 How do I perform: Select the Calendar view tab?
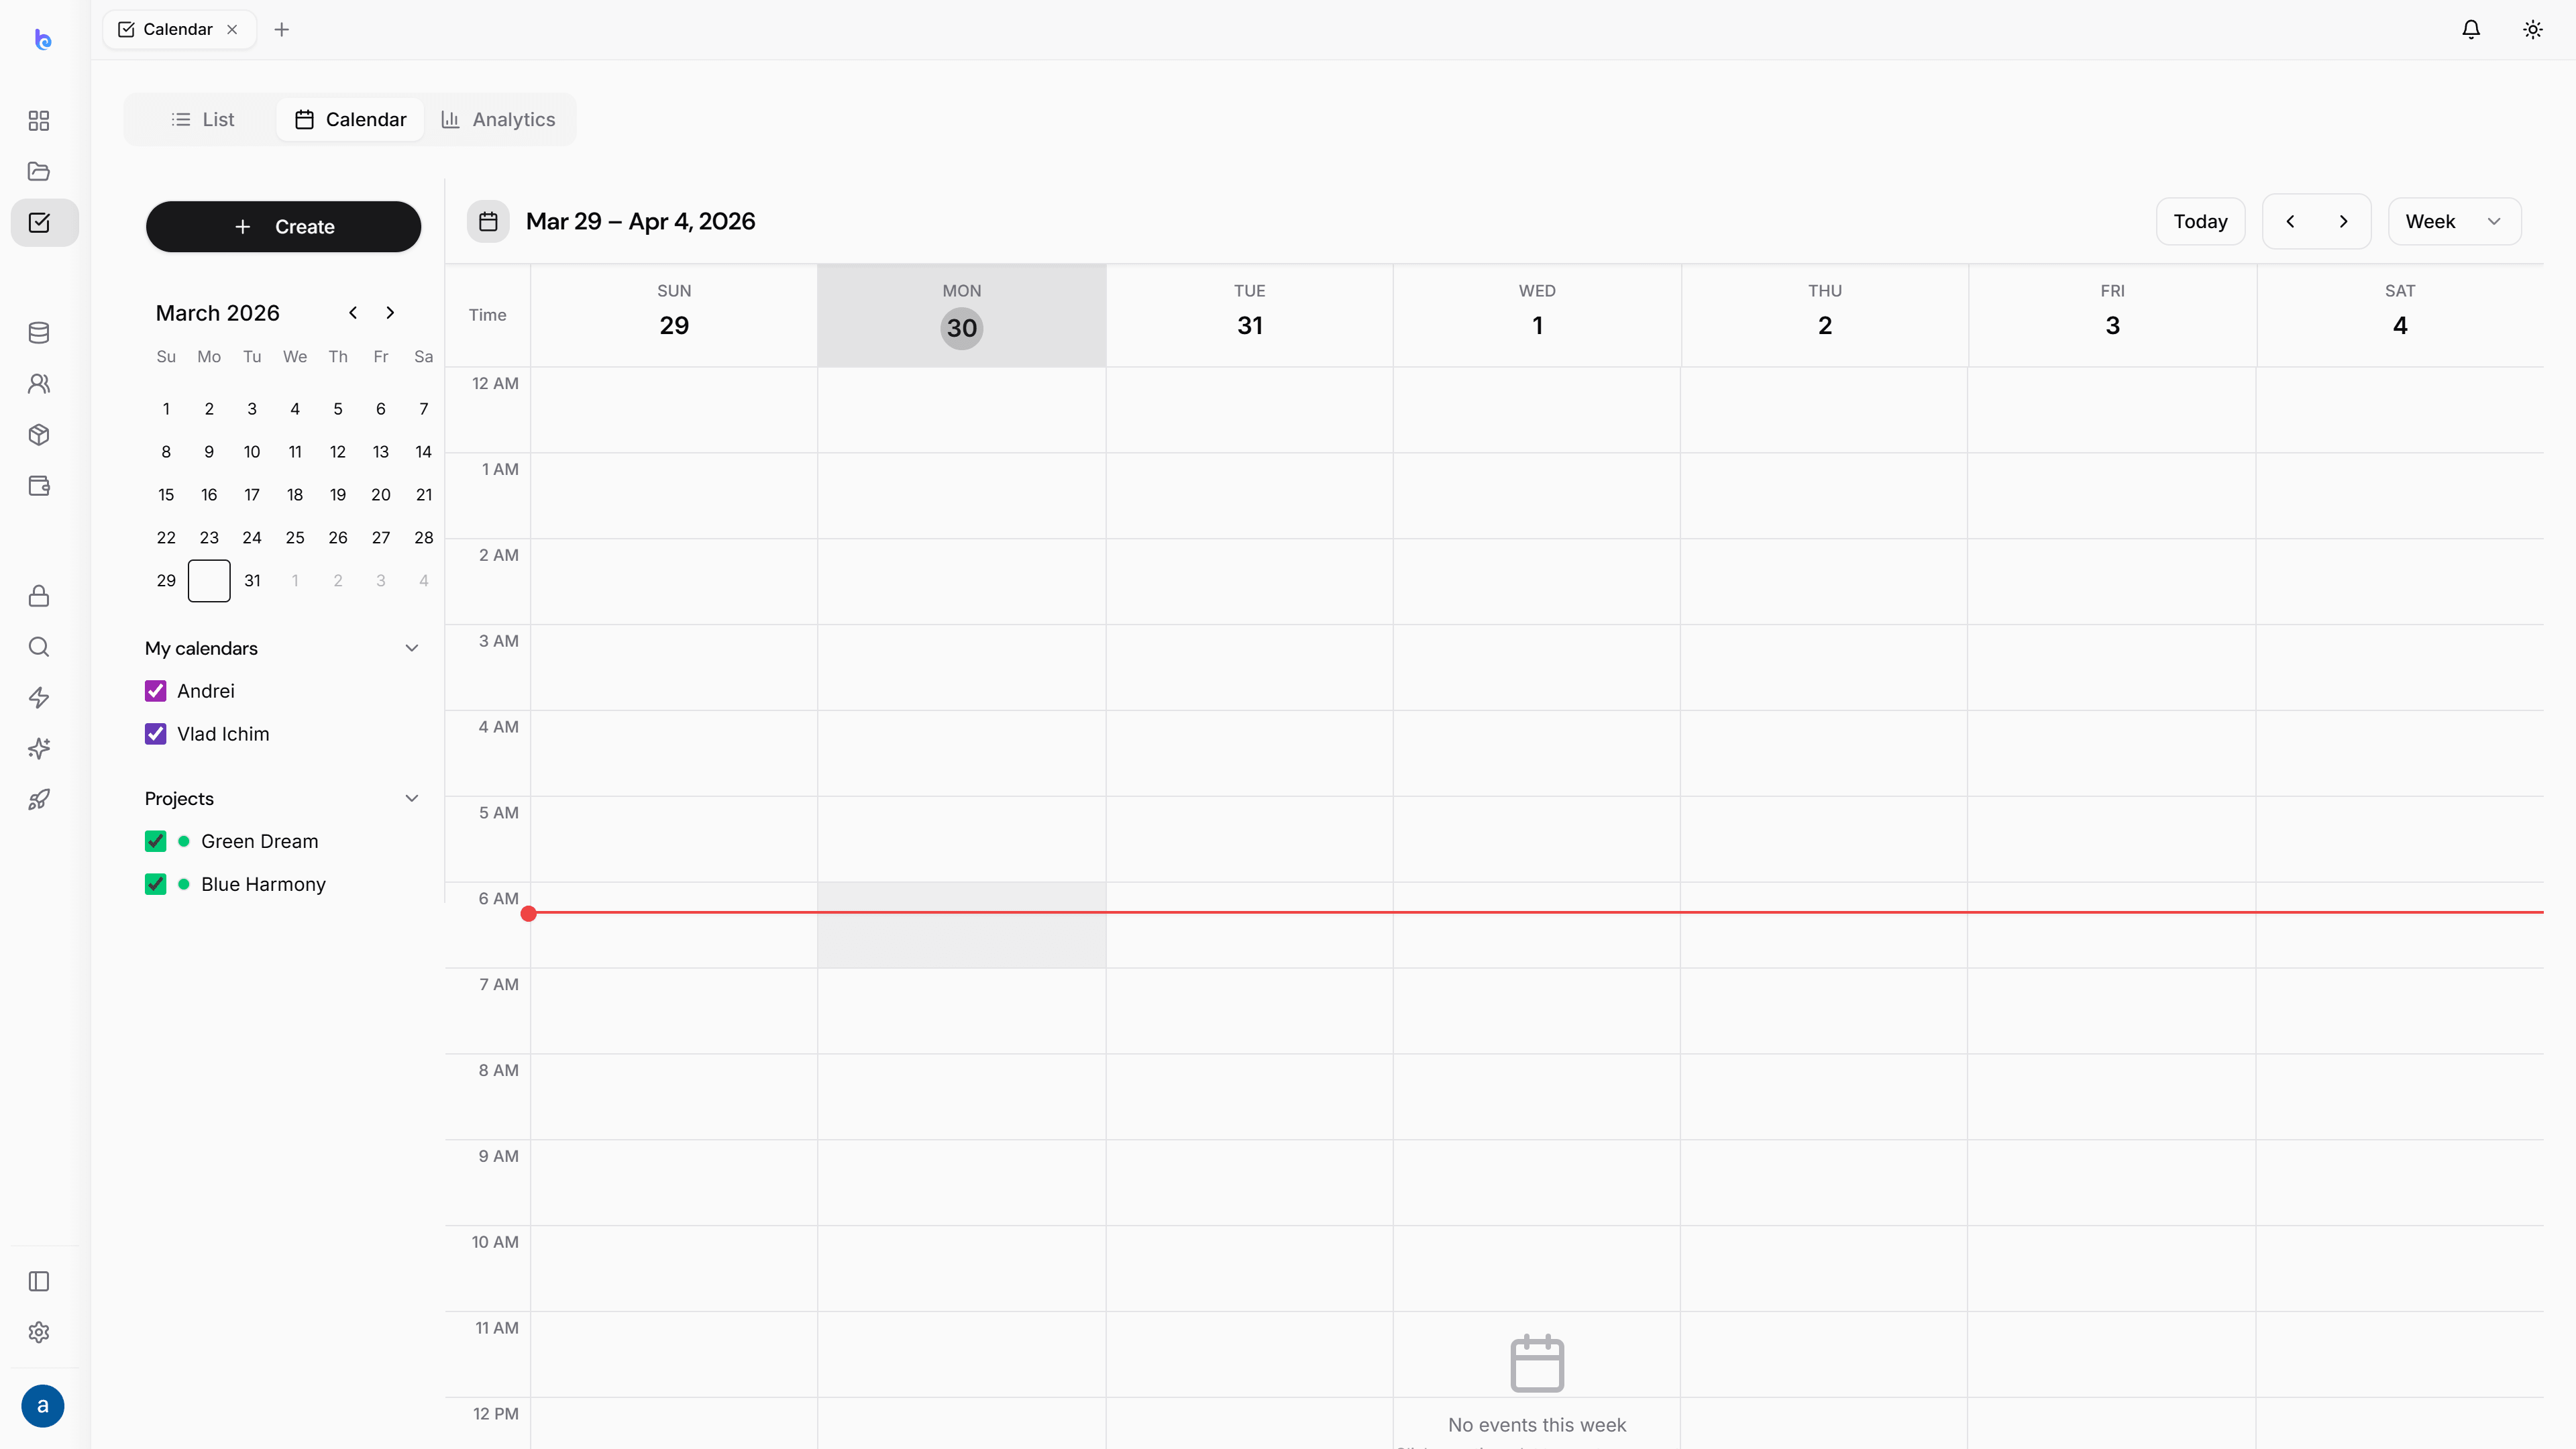(350, 119)
